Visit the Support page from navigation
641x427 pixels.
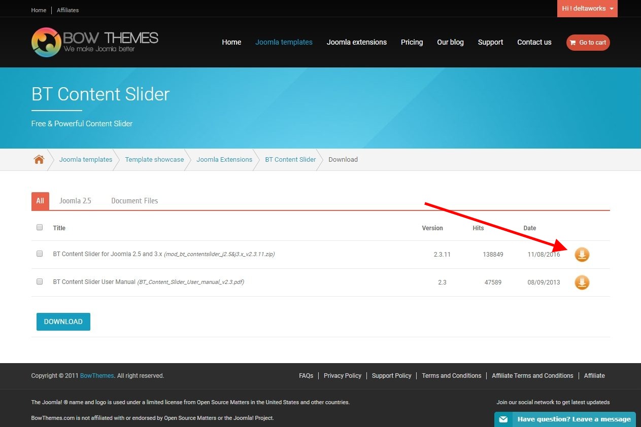point(490,42)
